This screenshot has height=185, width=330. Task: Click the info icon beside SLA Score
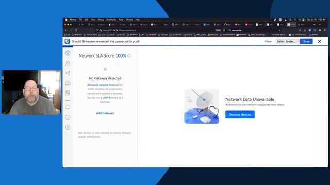129,56
